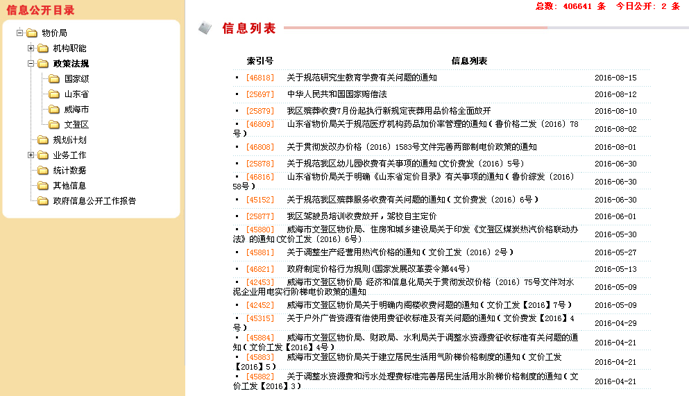Click index number 42452 link
The image size is (689, 396).
tap(260, 305)
